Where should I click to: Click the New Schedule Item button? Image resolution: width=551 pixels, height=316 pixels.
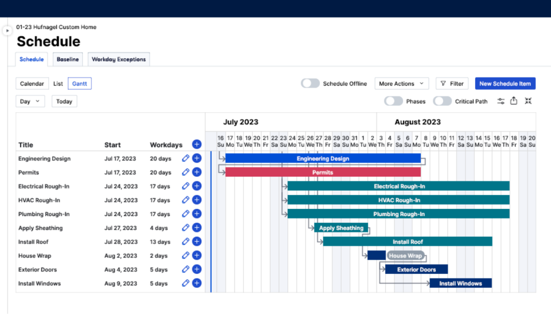505,83
